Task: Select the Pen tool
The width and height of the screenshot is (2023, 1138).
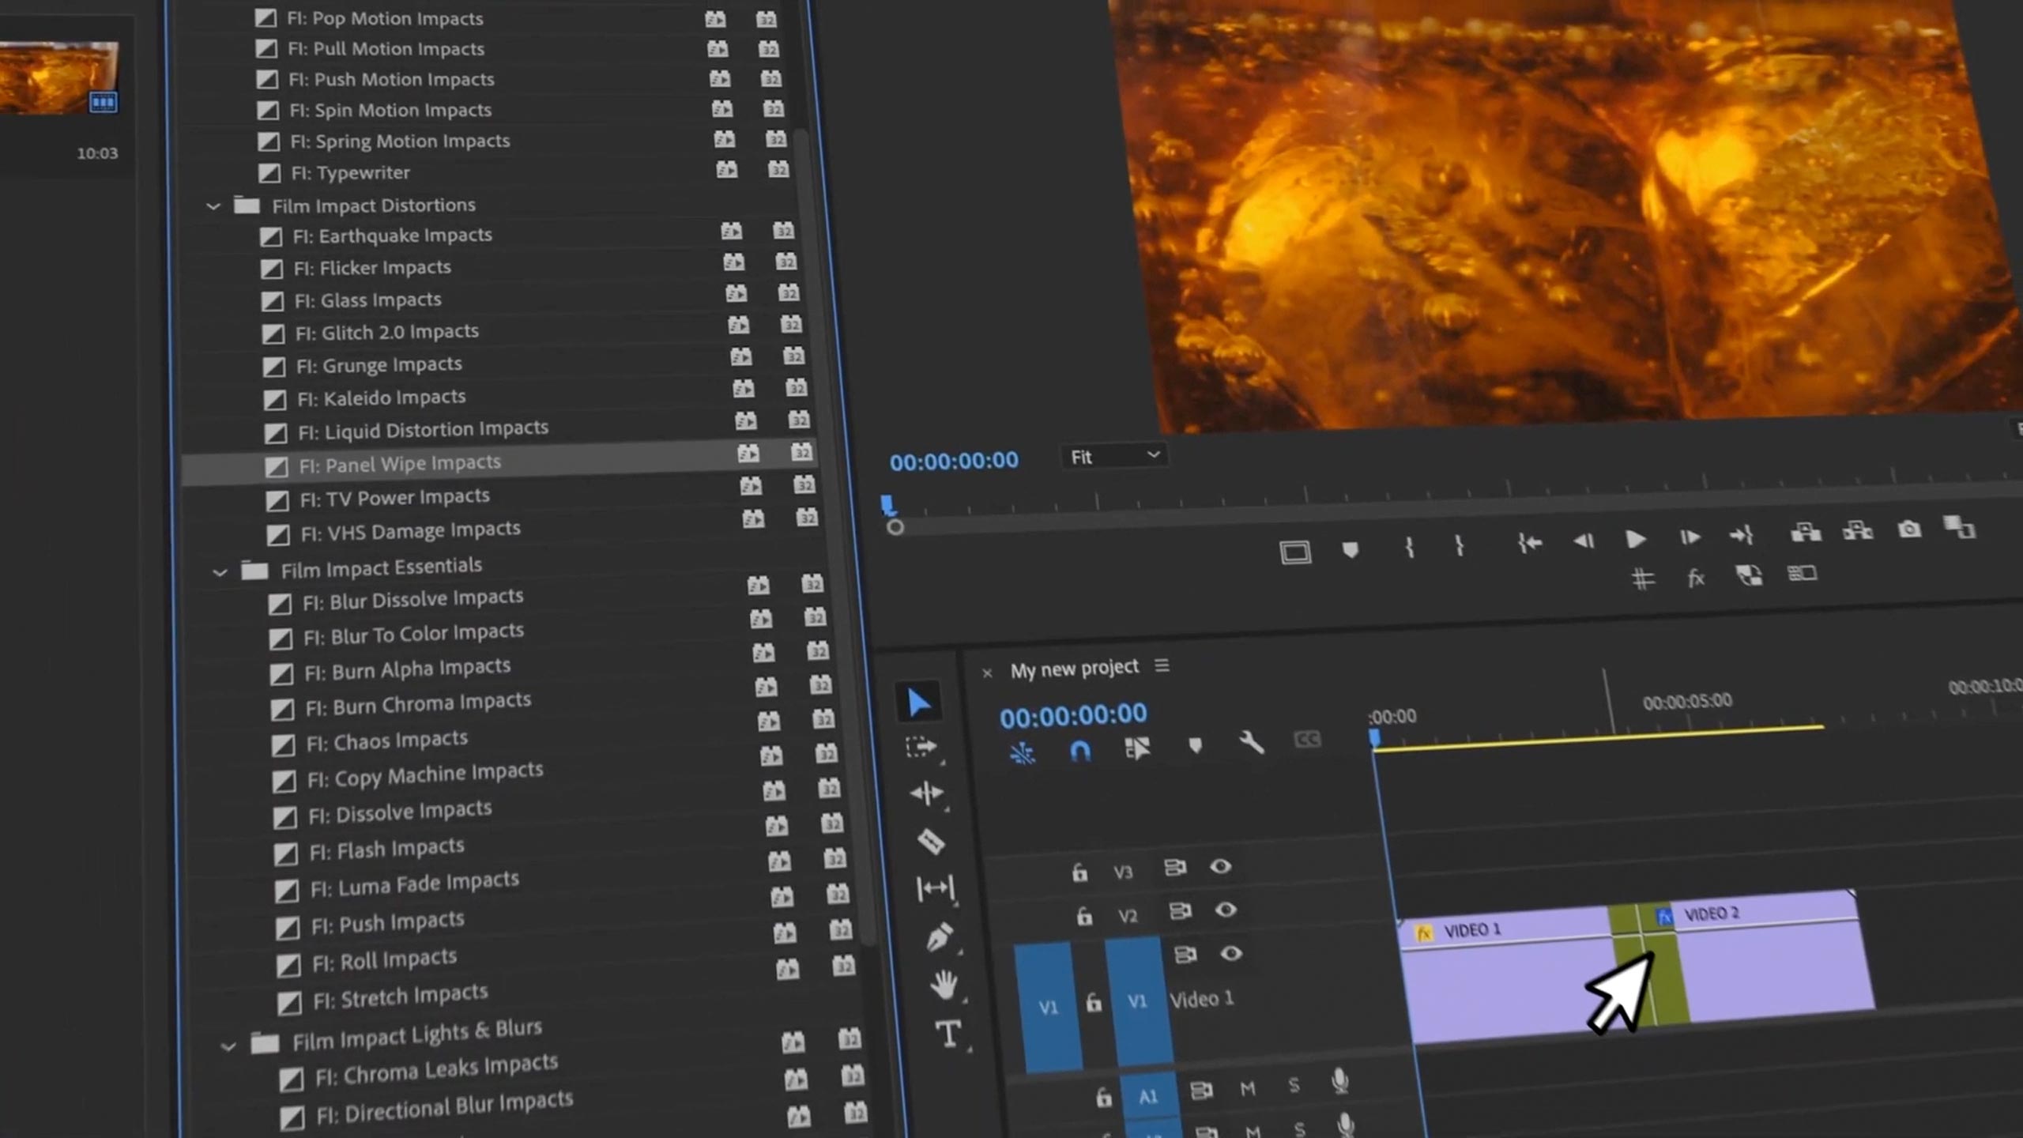Action: [x=939, y=937]
